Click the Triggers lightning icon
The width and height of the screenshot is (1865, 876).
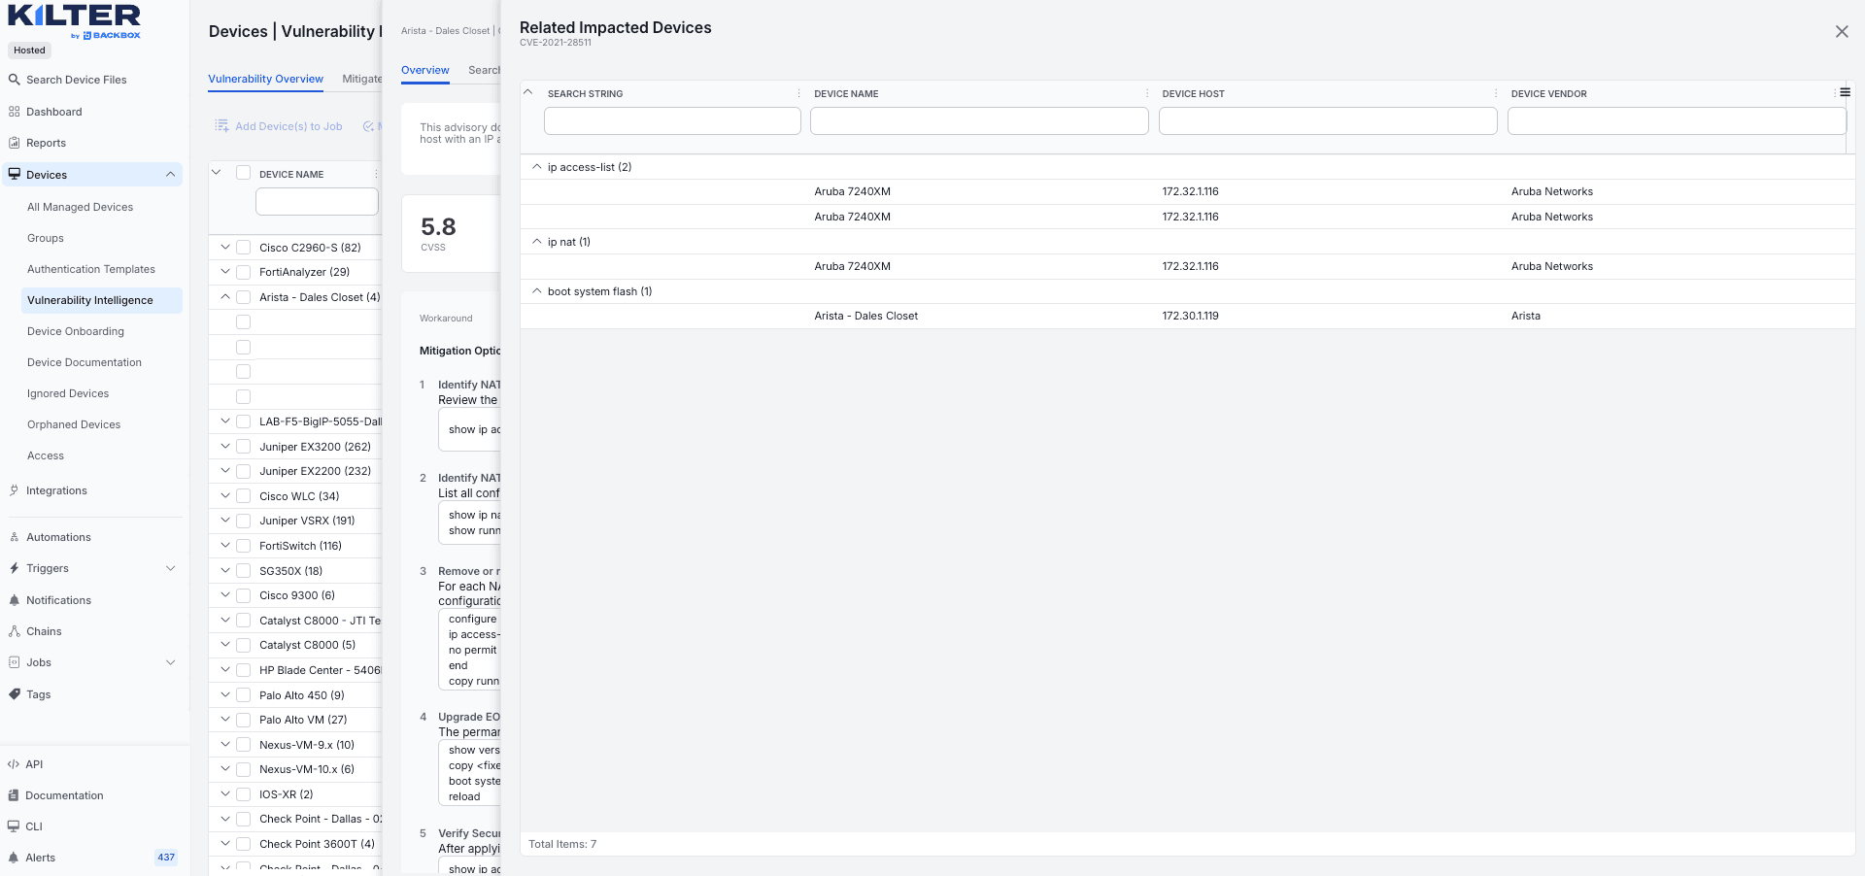click(x=14, y=568)
